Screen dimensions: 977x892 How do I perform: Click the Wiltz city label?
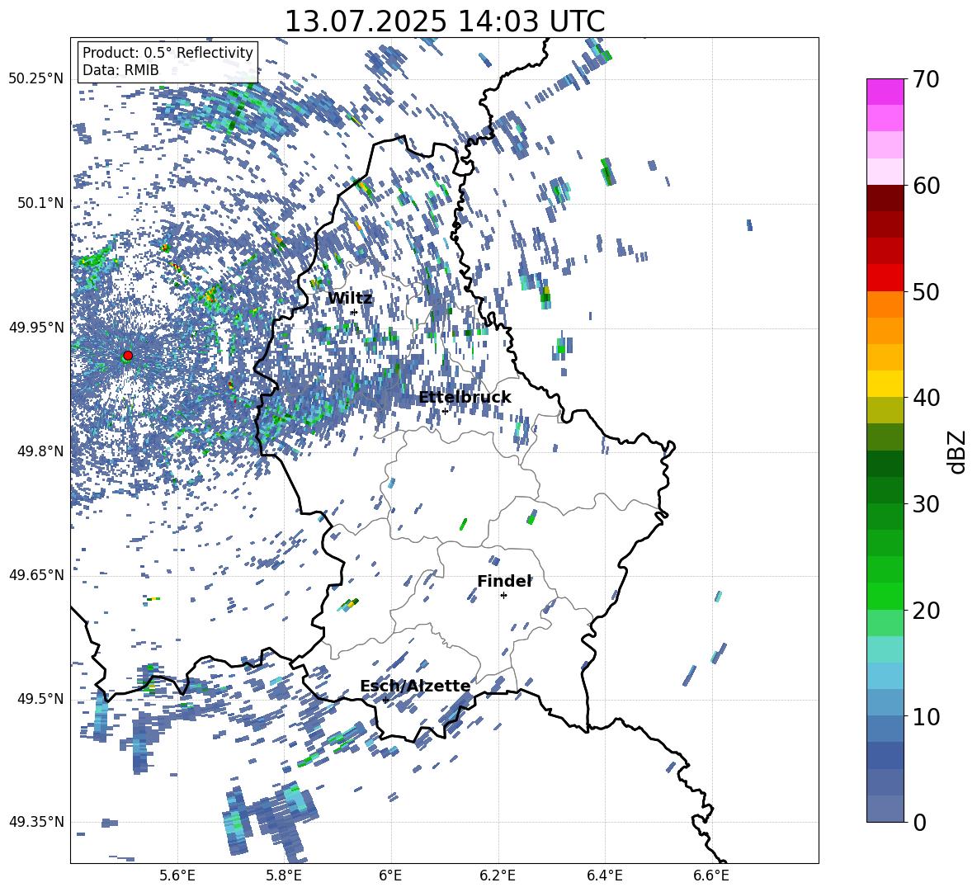point(350,299)
